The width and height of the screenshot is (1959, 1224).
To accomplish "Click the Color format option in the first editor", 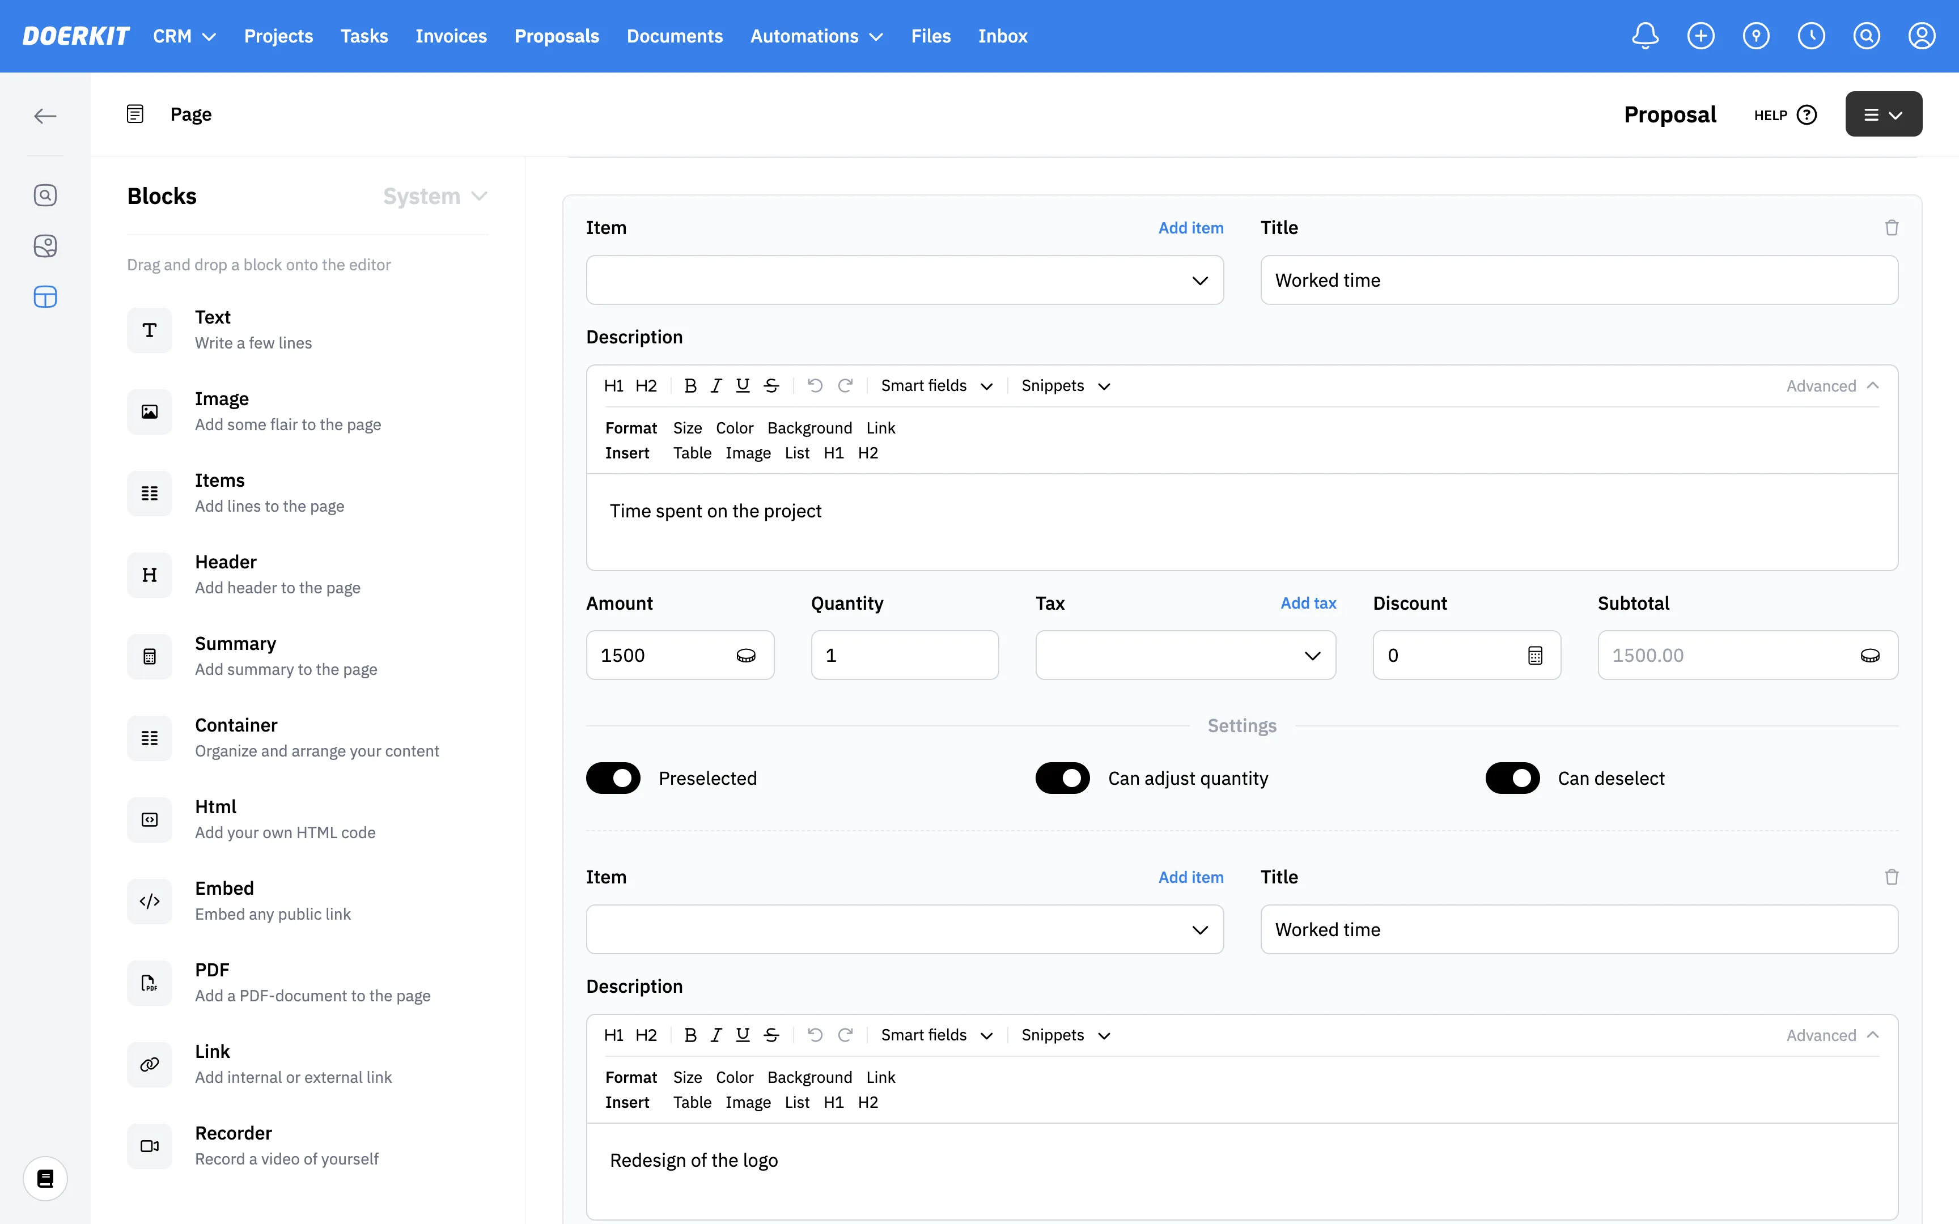I will point(734,428).
